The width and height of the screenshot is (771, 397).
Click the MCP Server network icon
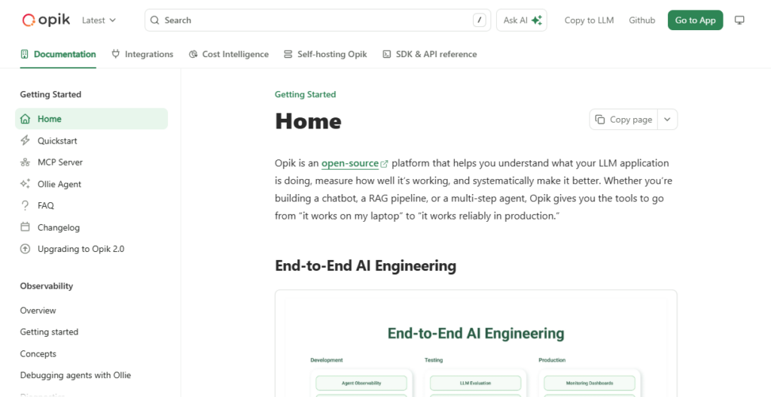point(25,162)
